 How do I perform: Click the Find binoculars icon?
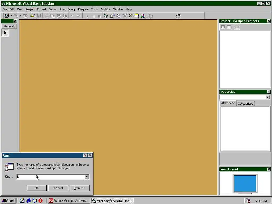pos(65,16)
